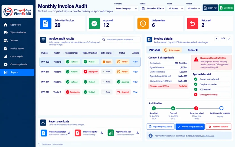Click the Reports sidebar entry
Image resolution: width=235 pixels, height=147 pixels.
[17, 72]
